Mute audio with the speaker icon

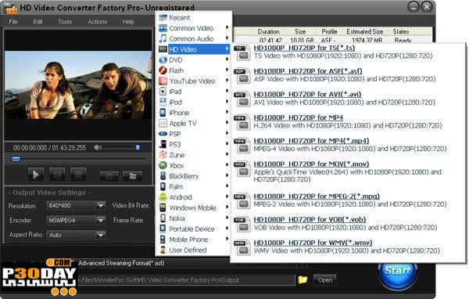click(98, 147)
